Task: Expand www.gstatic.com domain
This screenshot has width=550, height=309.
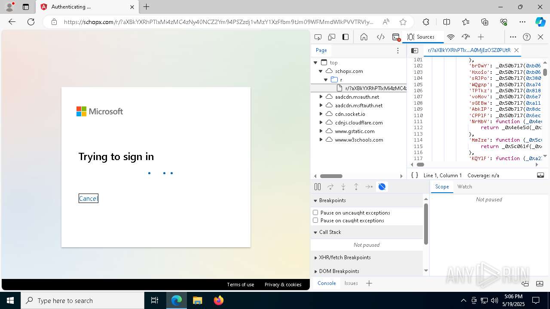Action: click(x=321, y=131)
